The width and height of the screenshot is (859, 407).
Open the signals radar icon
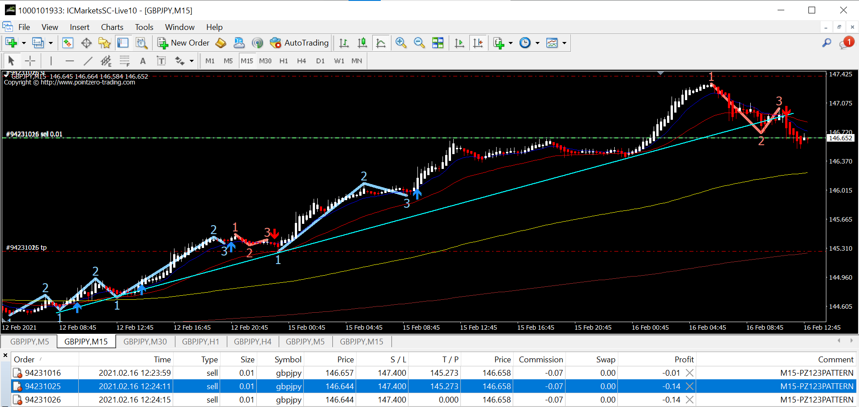257,43
